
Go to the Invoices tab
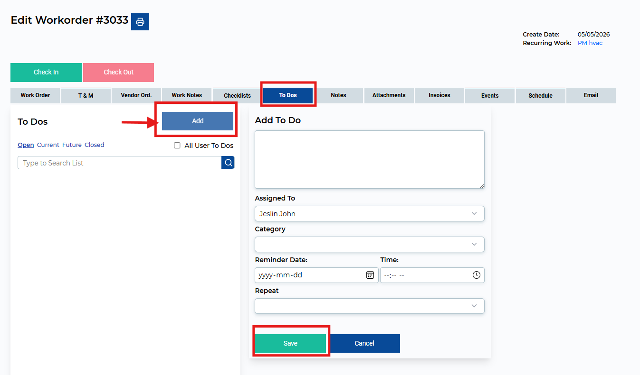click(x=439, y=95)
